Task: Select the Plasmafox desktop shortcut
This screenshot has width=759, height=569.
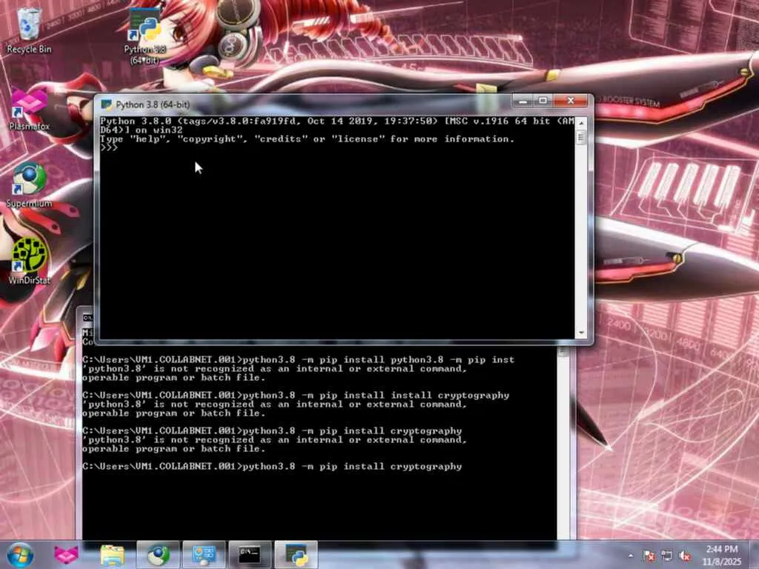Action: click(29, 108)
